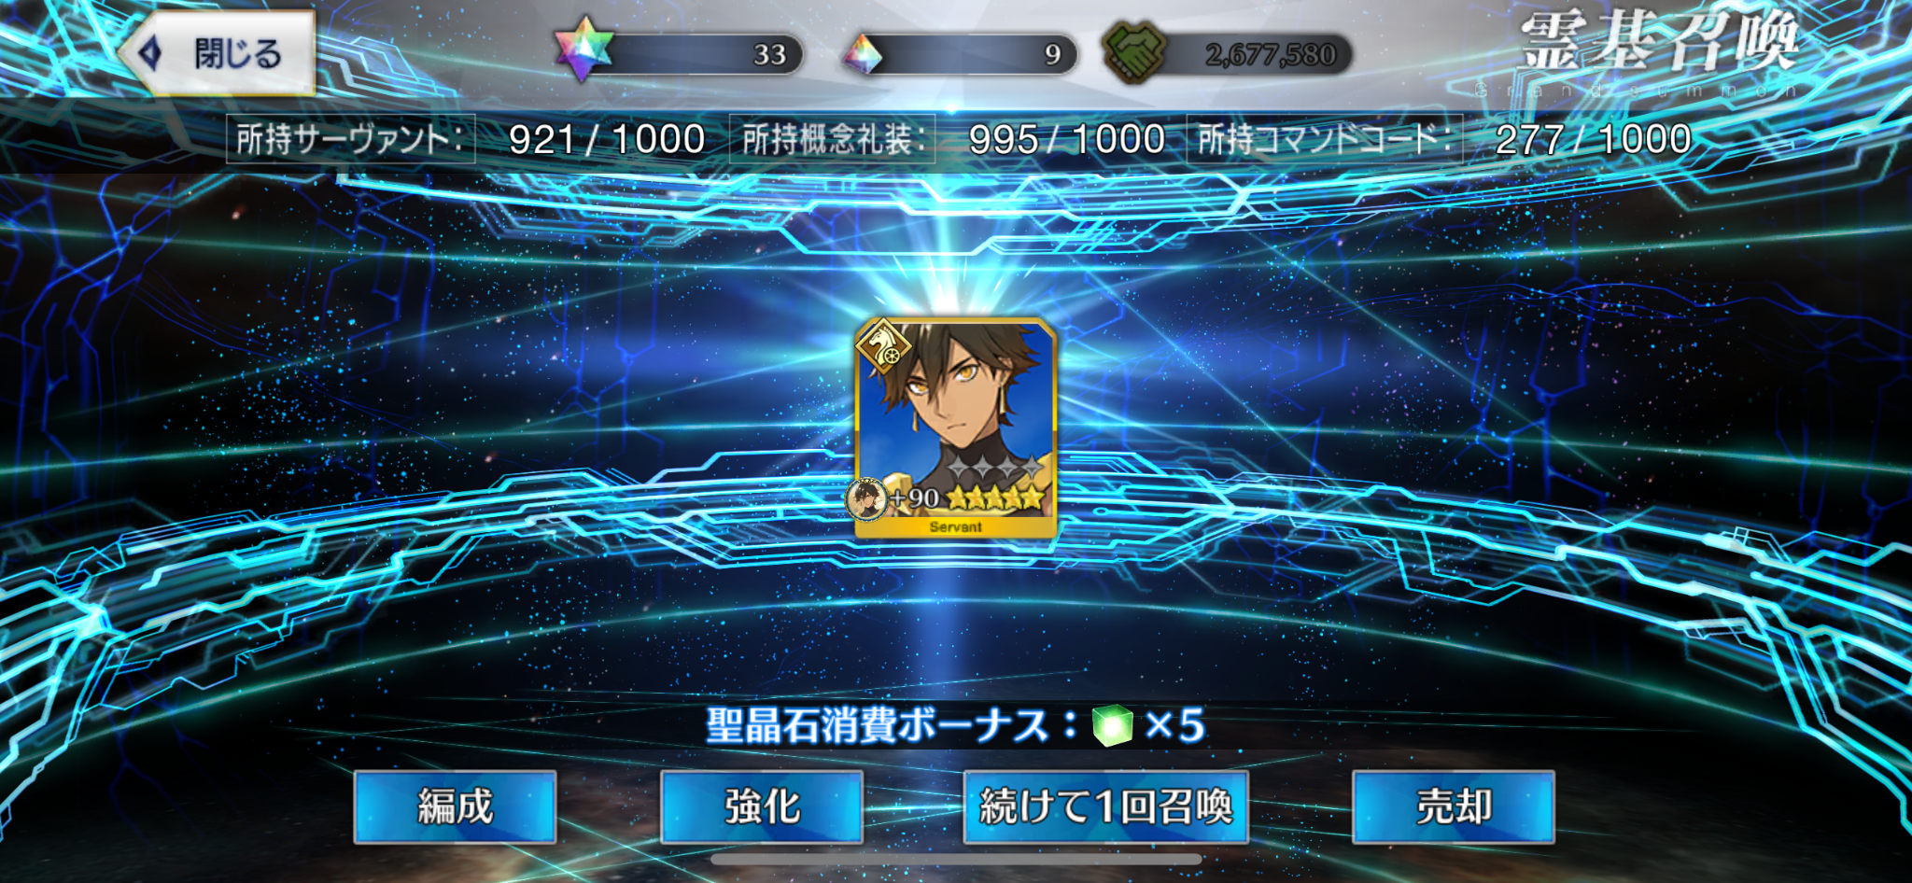Tap 続けて1回召喚 to summon again
Viewport: 1912px width, 883px height.
(x=1106, y=806)
